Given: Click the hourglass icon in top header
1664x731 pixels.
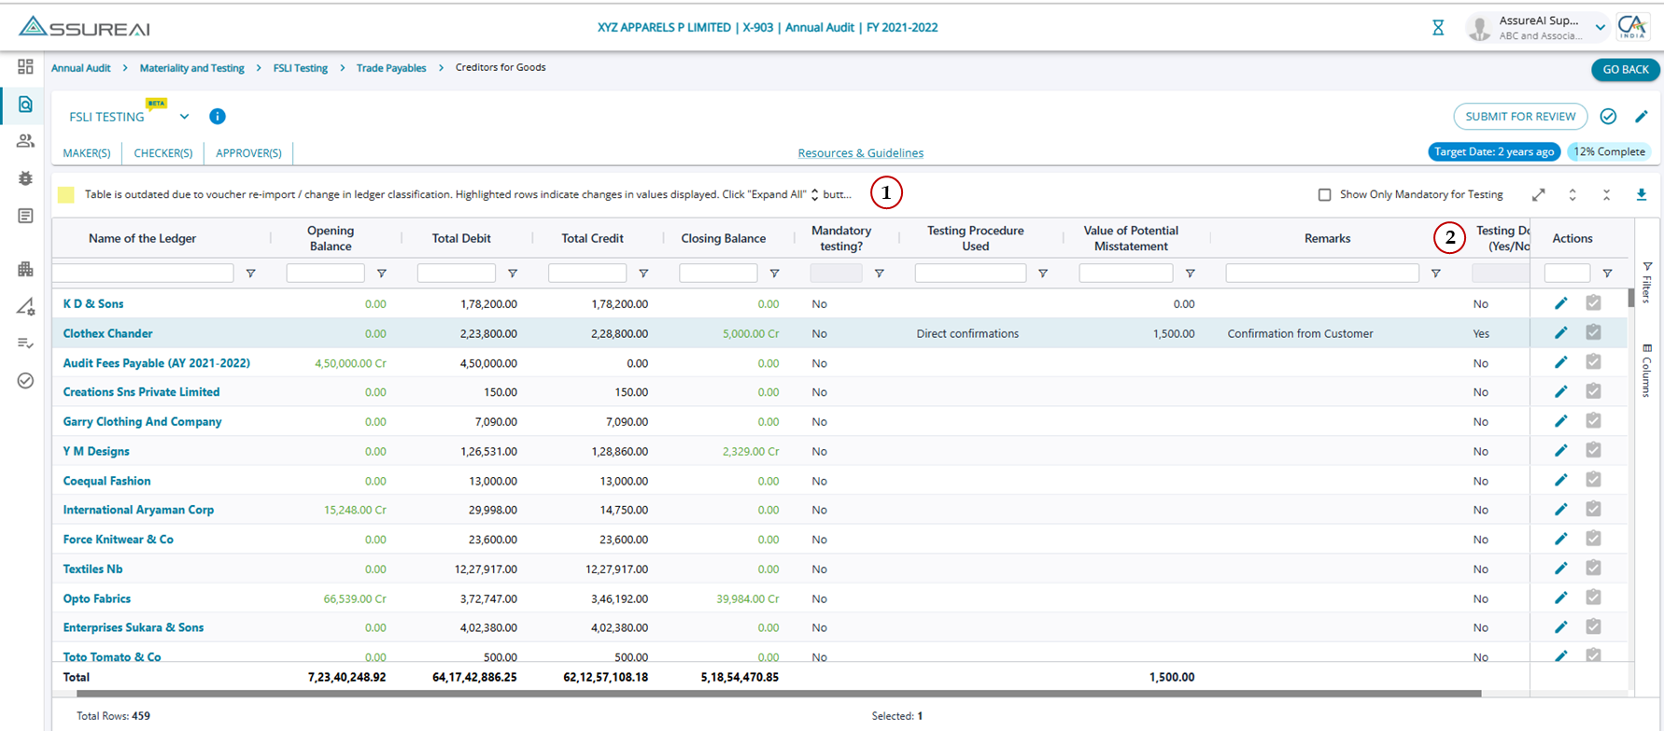Looking at the screenshot, I should (1438, 28).
